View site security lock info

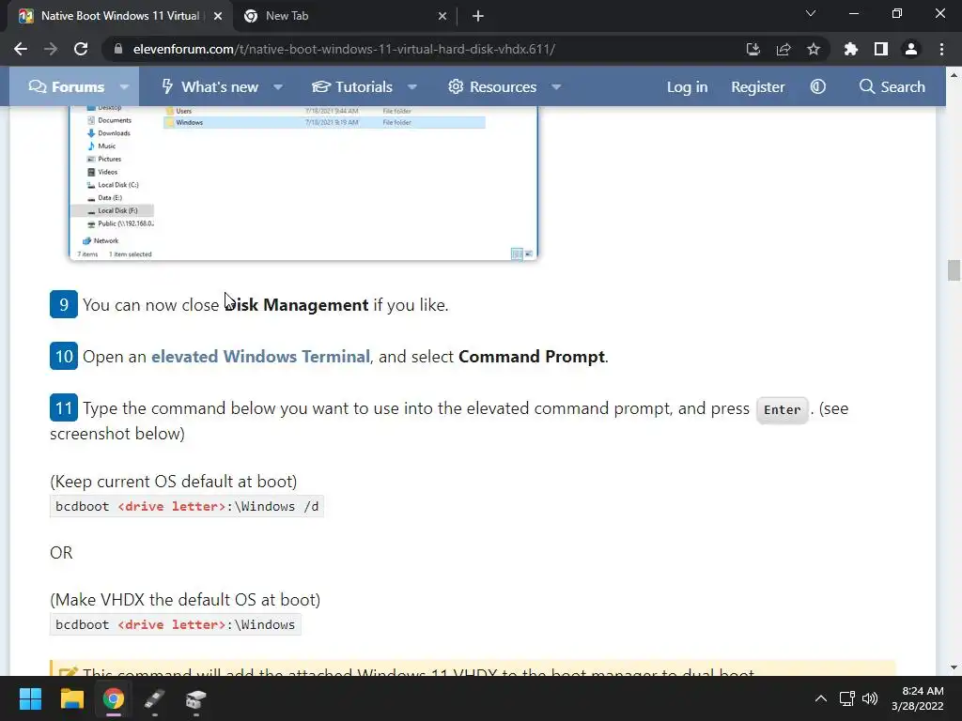click(118, 49)
